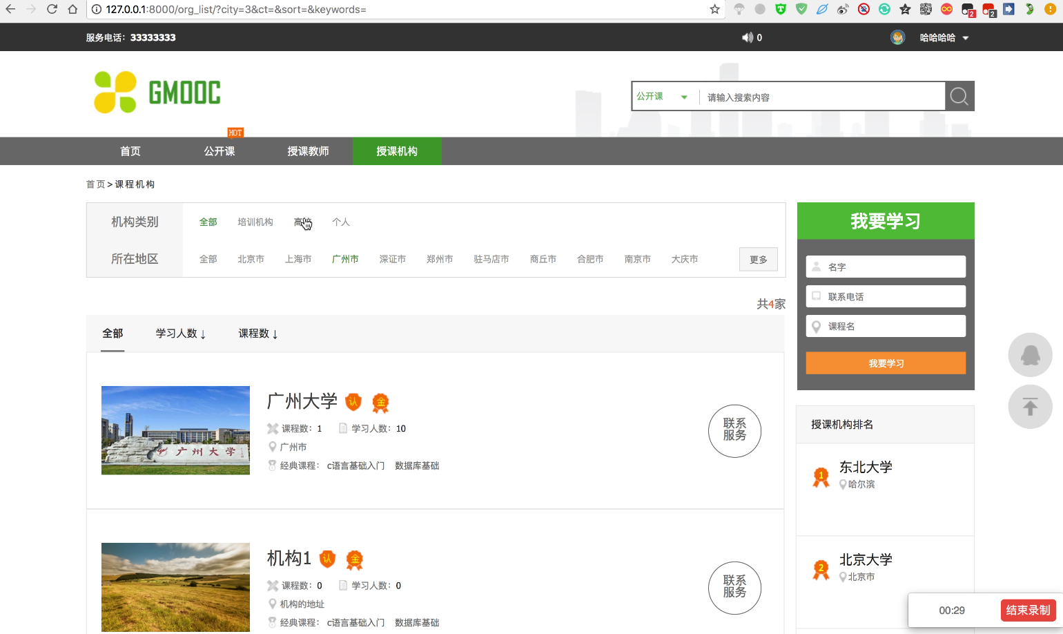The width and height of the screenshot is (1063, 634).
Task: Filter region by 北京市
Action: (x=251, y=259)
